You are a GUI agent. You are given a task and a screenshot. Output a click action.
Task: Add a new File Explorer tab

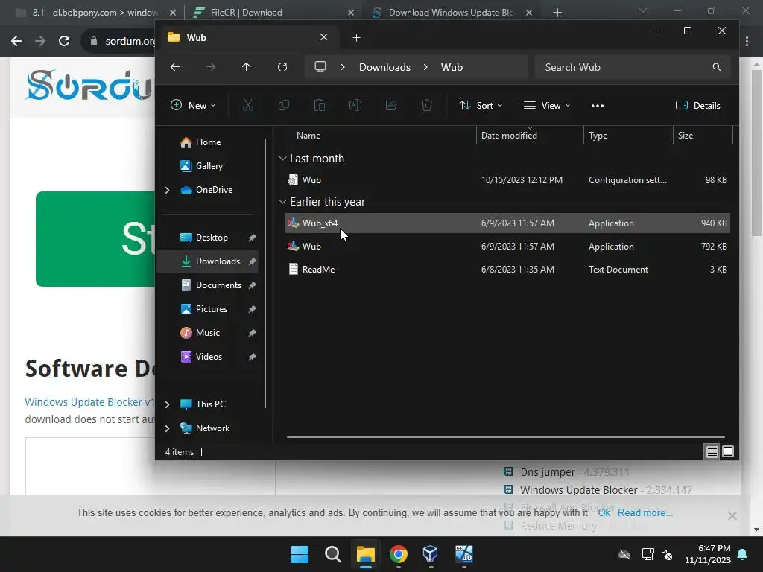(357, 37)
